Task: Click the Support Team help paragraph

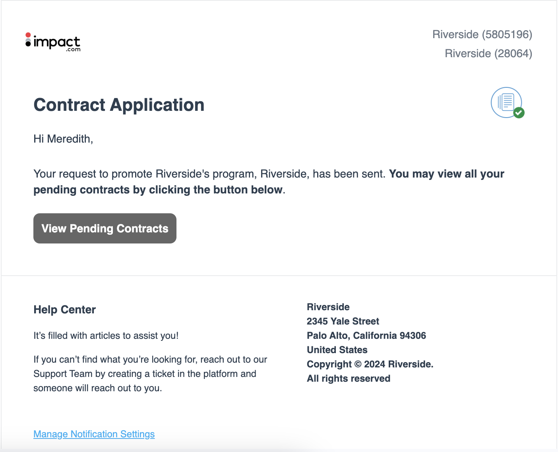Action: coord(150,374)
